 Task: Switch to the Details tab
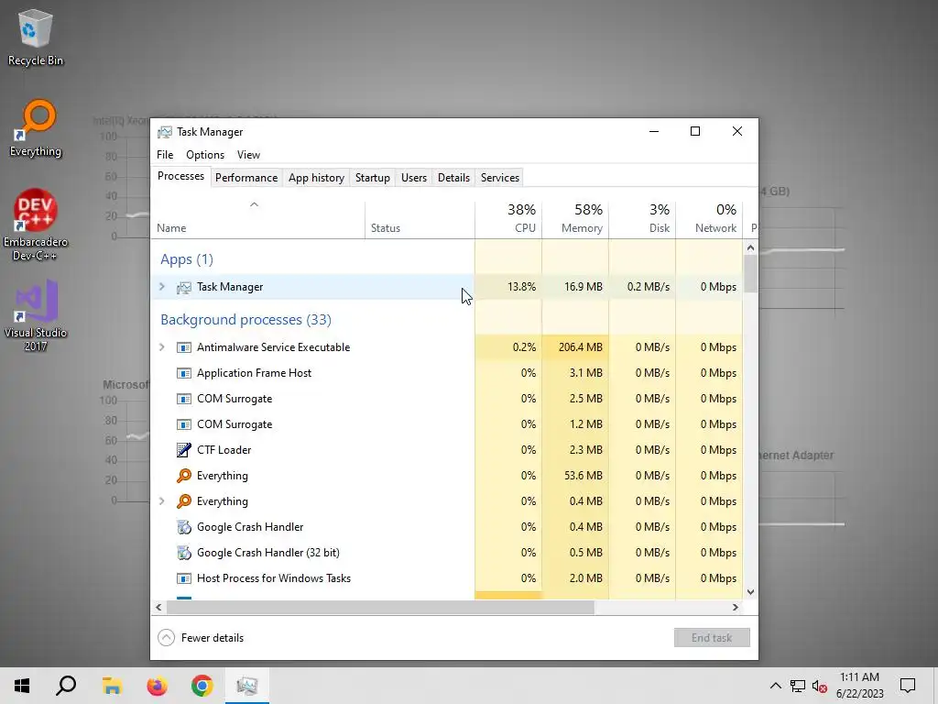pos(453,178)
